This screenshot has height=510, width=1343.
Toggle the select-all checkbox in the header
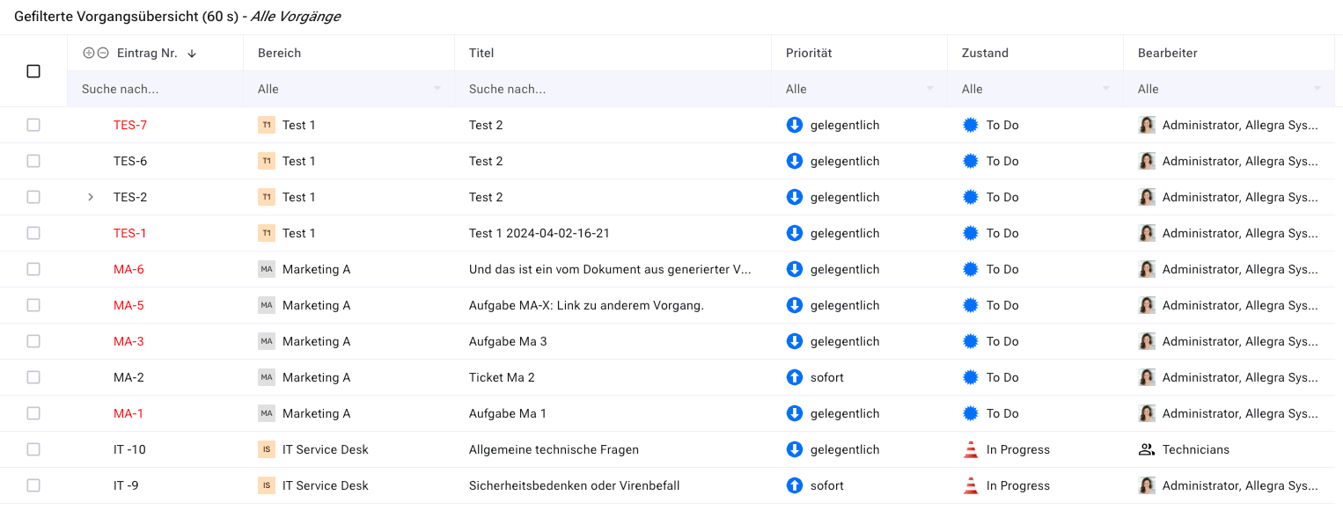(x=33, y=71)
